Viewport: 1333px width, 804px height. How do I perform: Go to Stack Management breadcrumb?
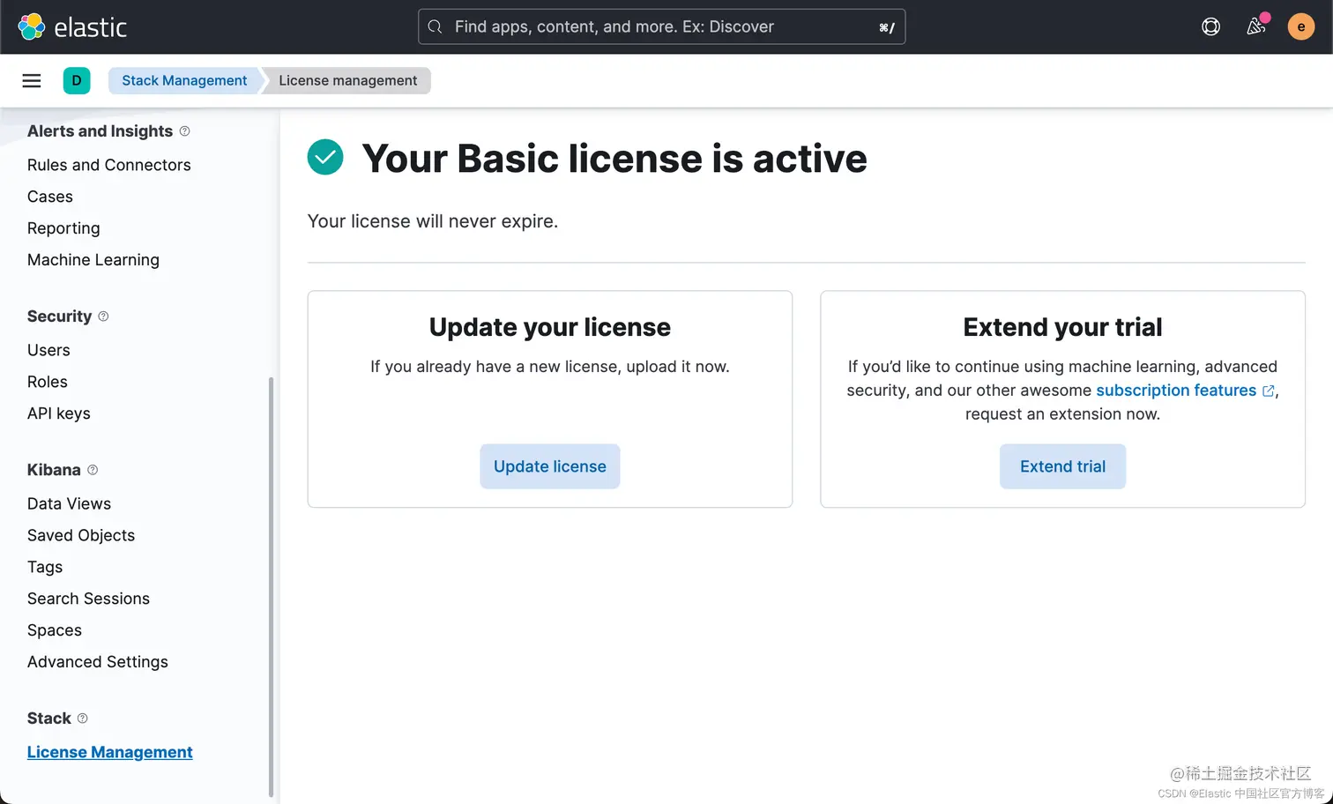click(x=184, y=80)
